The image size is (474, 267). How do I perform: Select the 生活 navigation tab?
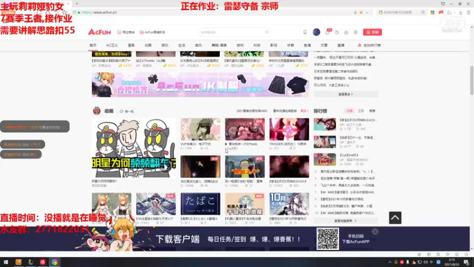point(181,45)
